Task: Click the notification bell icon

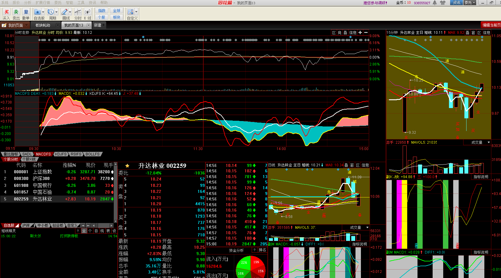Action: [x=435, y=3]
